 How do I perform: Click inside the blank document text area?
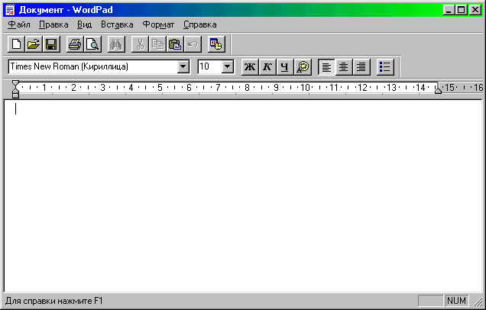[243, 195]
